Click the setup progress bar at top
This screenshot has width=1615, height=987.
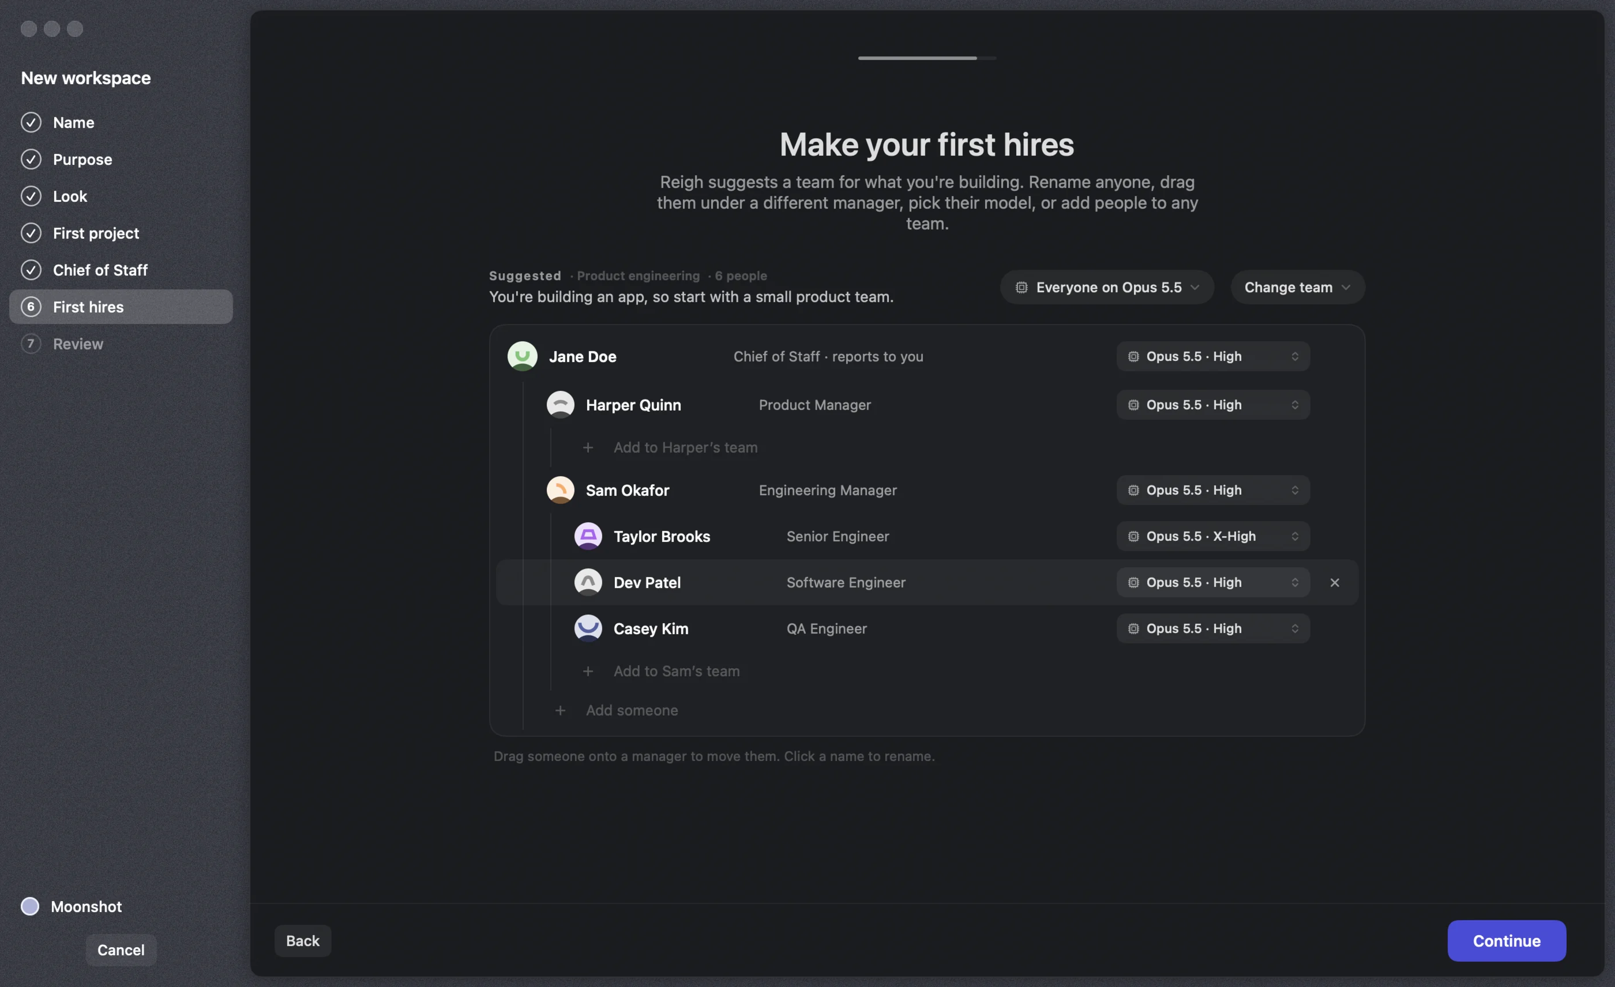pyautogui.click(x=927, y=58)
